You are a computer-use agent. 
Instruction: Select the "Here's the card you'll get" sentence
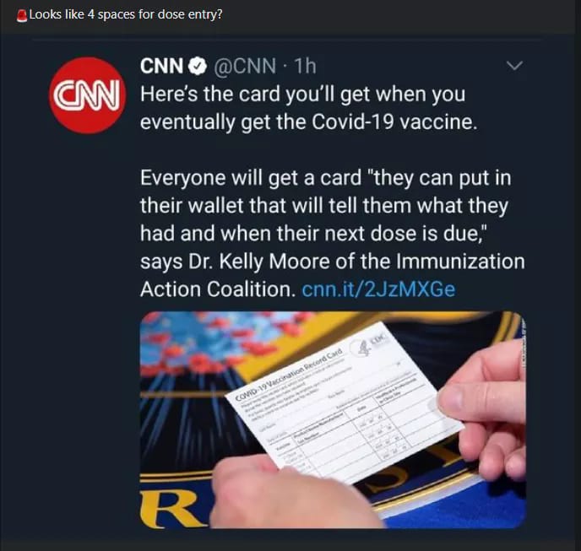309,108
